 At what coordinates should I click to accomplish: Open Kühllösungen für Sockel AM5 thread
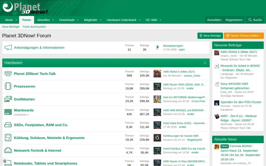point(181,136)
